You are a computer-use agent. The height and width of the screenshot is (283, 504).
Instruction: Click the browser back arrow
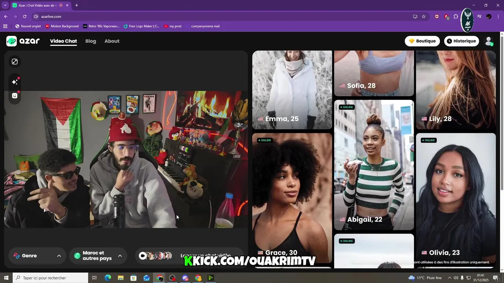6,17
